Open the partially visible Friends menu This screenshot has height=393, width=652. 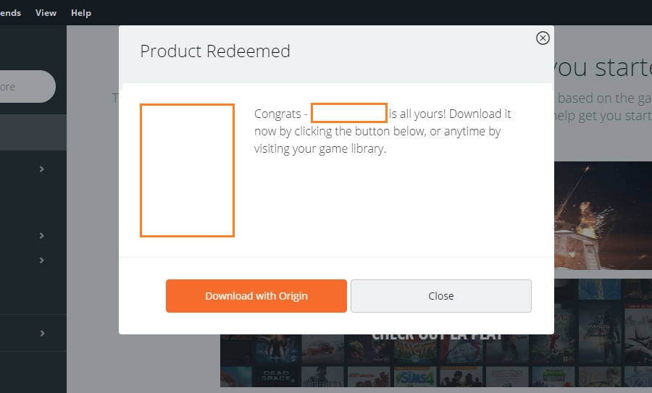pos(9,13)
